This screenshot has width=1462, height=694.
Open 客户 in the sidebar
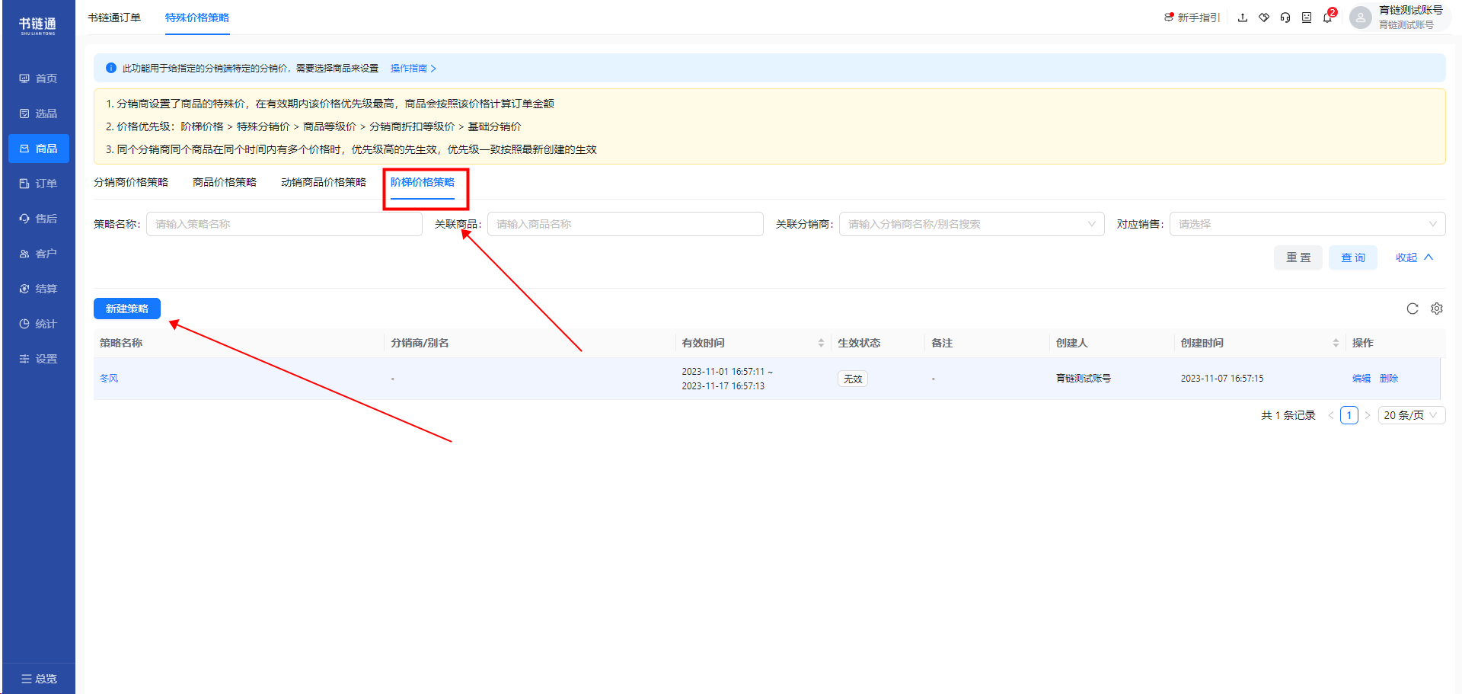tap(38, 254)
